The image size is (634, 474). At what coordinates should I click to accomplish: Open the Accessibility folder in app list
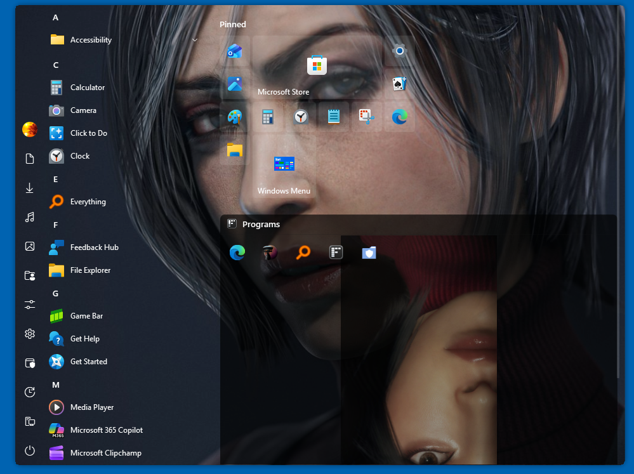[124, 39]
